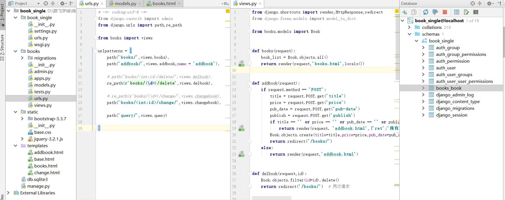Open the 1: Project side tool window tab
The image size is (505, 200).
pos(3,15)
